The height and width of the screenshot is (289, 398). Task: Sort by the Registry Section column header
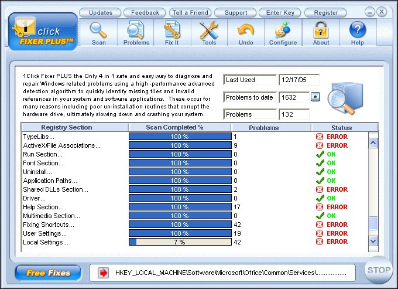[x=75, y=127]
